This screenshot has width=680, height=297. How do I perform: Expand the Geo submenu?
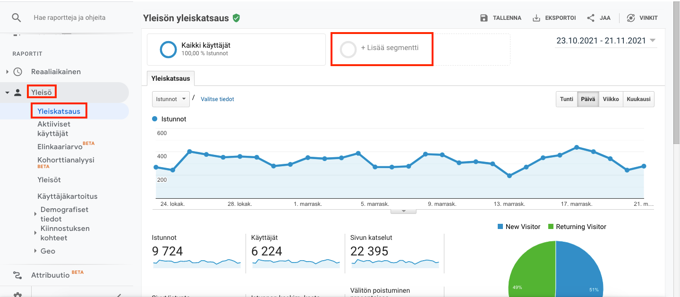(35, 251)
